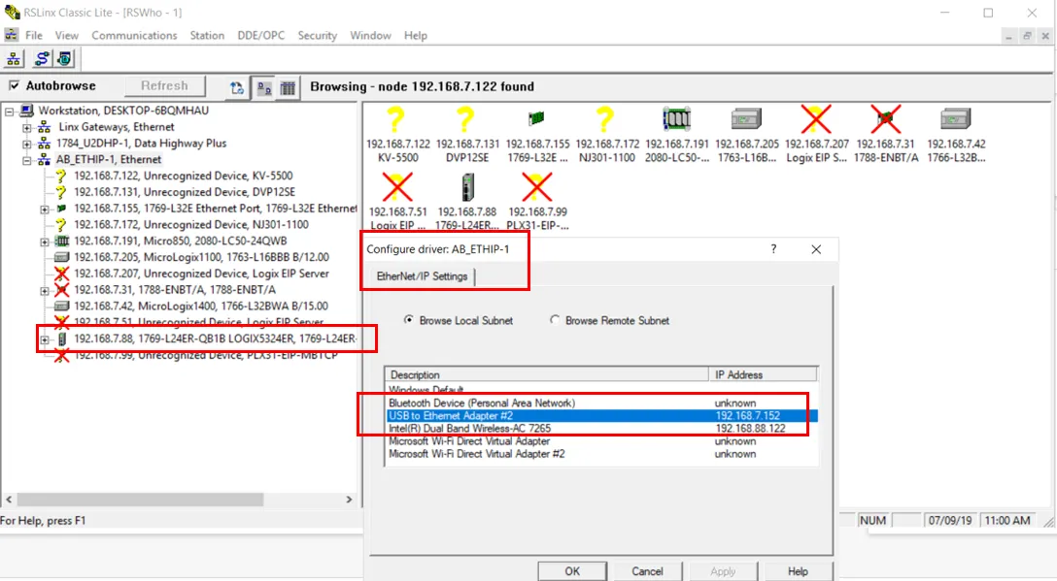The height and width of the screenshot is (581, 1057).
Task: Click the Workstation computer icon in tree
Action: [26, 111]
